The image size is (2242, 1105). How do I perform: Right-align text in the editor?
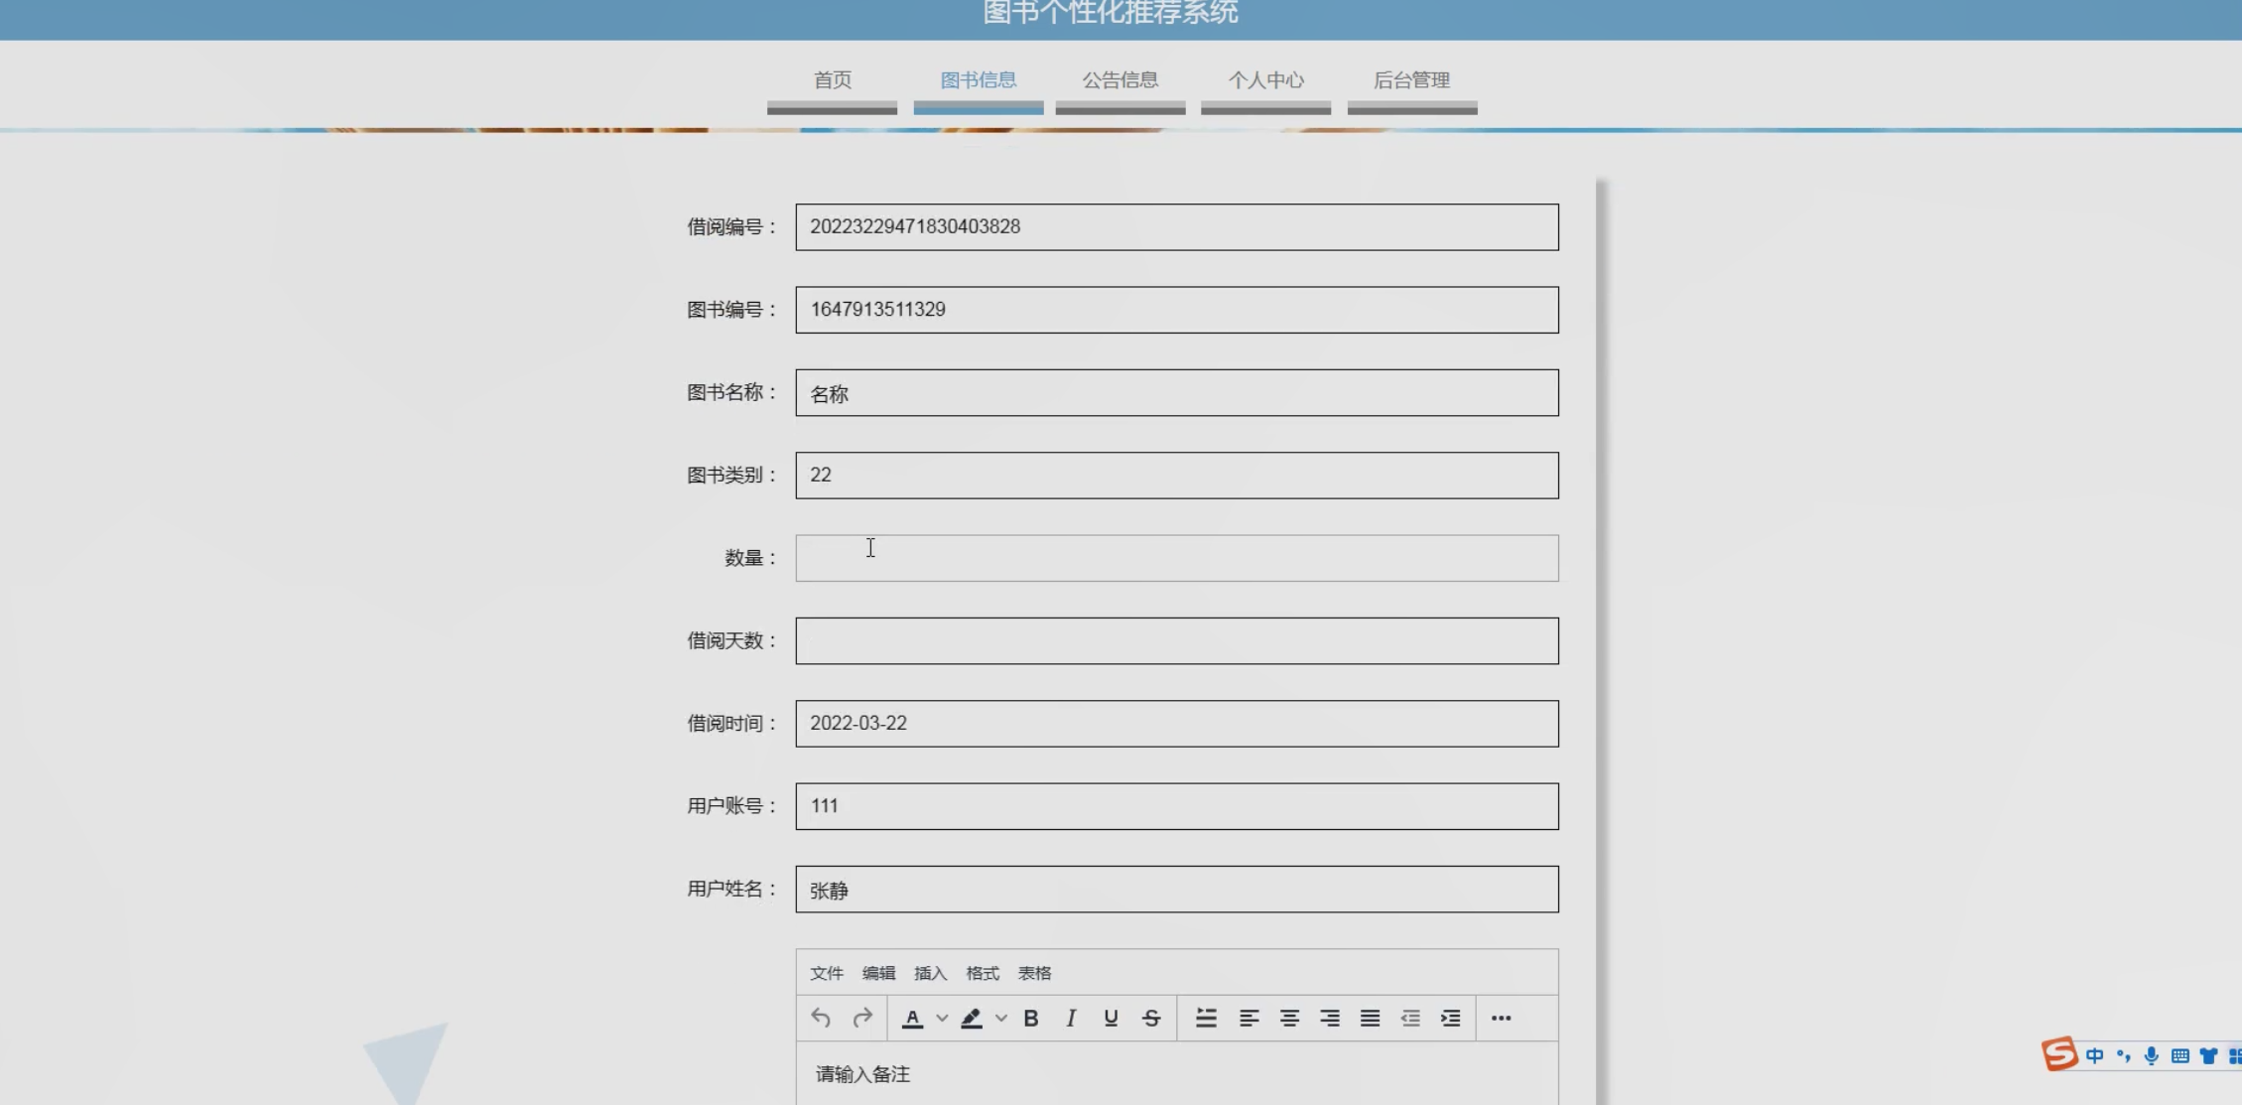pyautogui.click(x=1330, y=1018)
